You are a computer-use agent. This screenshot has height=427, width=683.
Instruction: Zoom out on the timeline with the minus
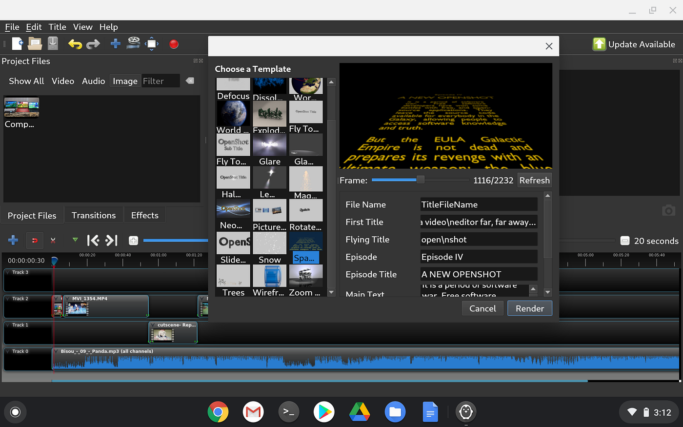coord(625,241)
